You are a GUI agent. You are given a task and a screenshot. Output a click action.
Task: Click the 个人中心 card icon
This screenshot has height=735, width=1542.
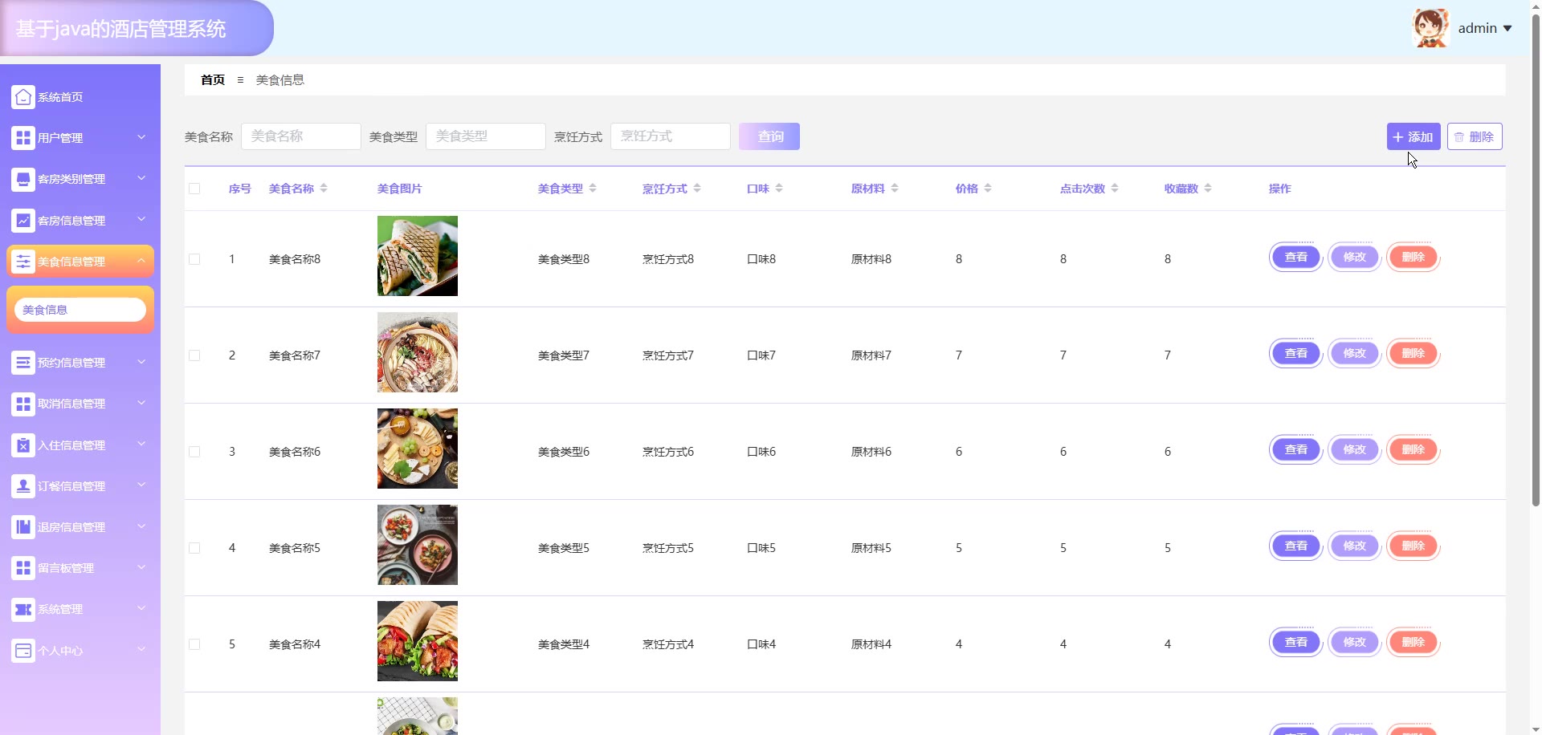(x=23, y=651)
